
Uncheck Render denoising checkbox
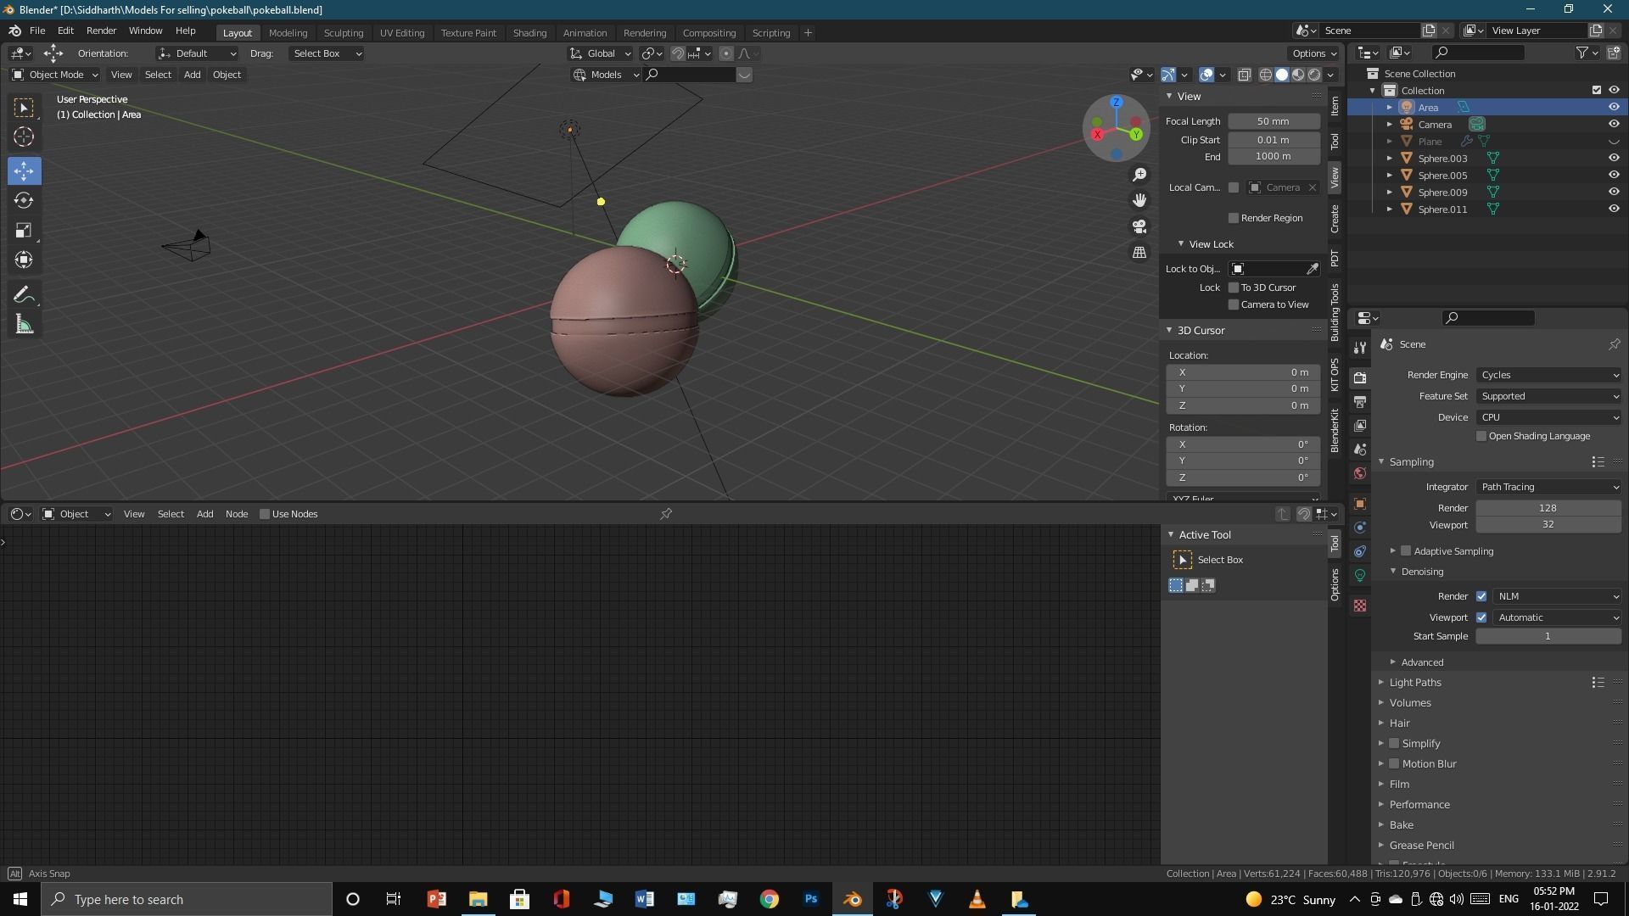click(x=1481, y=596)
